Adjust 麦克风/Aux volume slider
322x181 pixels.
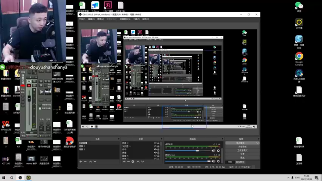[188, 161]
